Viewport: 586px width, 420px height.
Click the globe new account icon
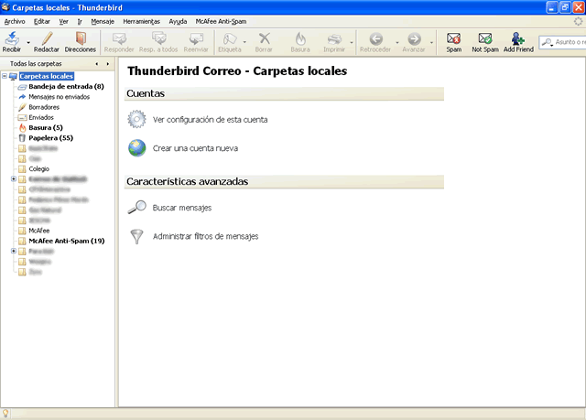tap(136, 148)
